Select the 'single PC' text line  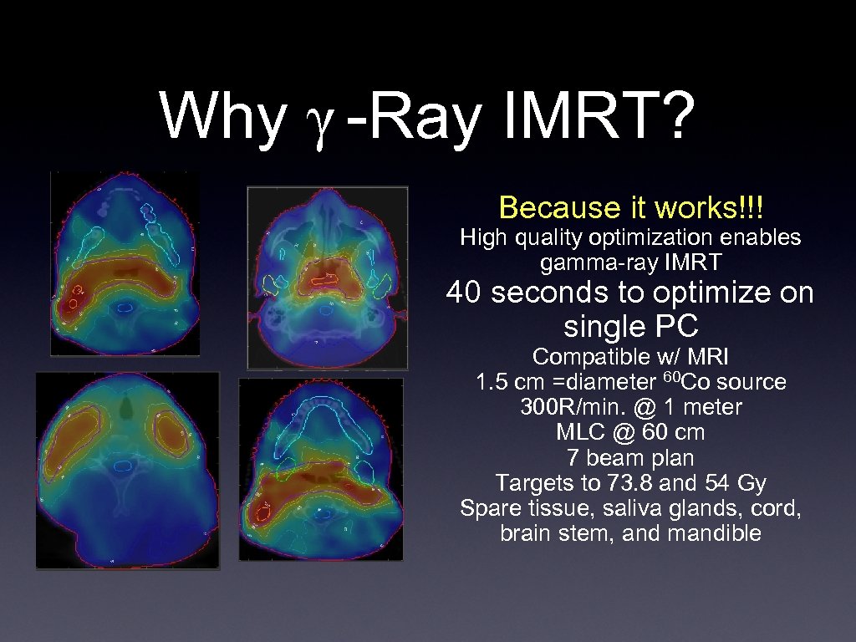pos(631,327)
